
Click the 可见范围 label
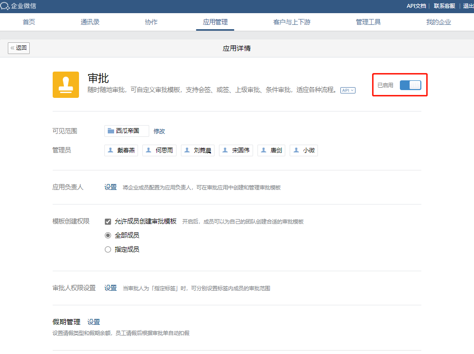pos(65,131)
